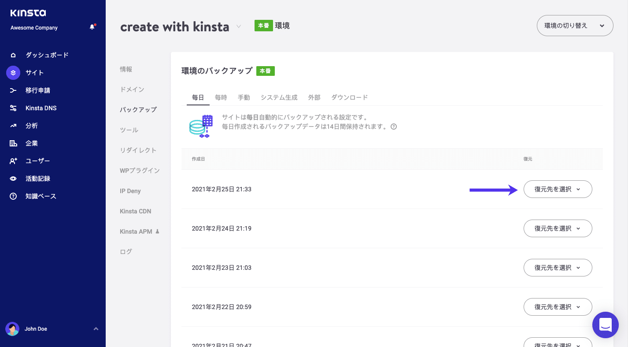This screenshot has width=628, height=347.
Task: Expand the create with kinsta site selector
Action: coord(238,26)
